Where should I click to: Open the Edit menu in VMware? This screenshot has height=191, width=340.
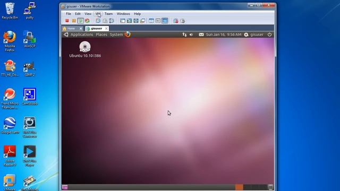pyautogui.click(x=78, y=14)
